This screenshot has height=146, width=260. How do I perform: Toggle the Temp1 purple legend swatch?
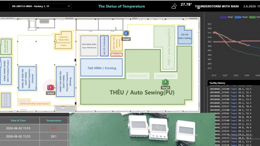click(224, 17)
